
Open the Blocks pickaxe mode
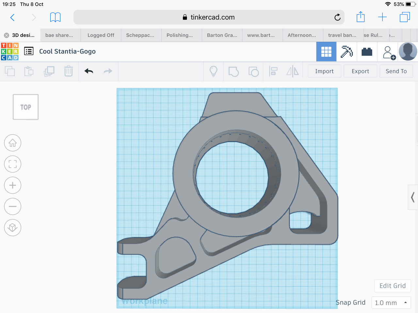[346, 52]
